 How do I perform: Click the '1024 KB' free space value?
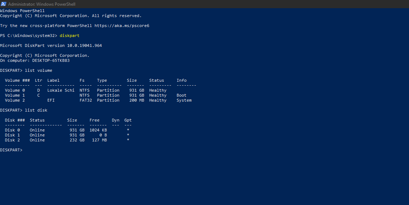[x=98, y=130]
